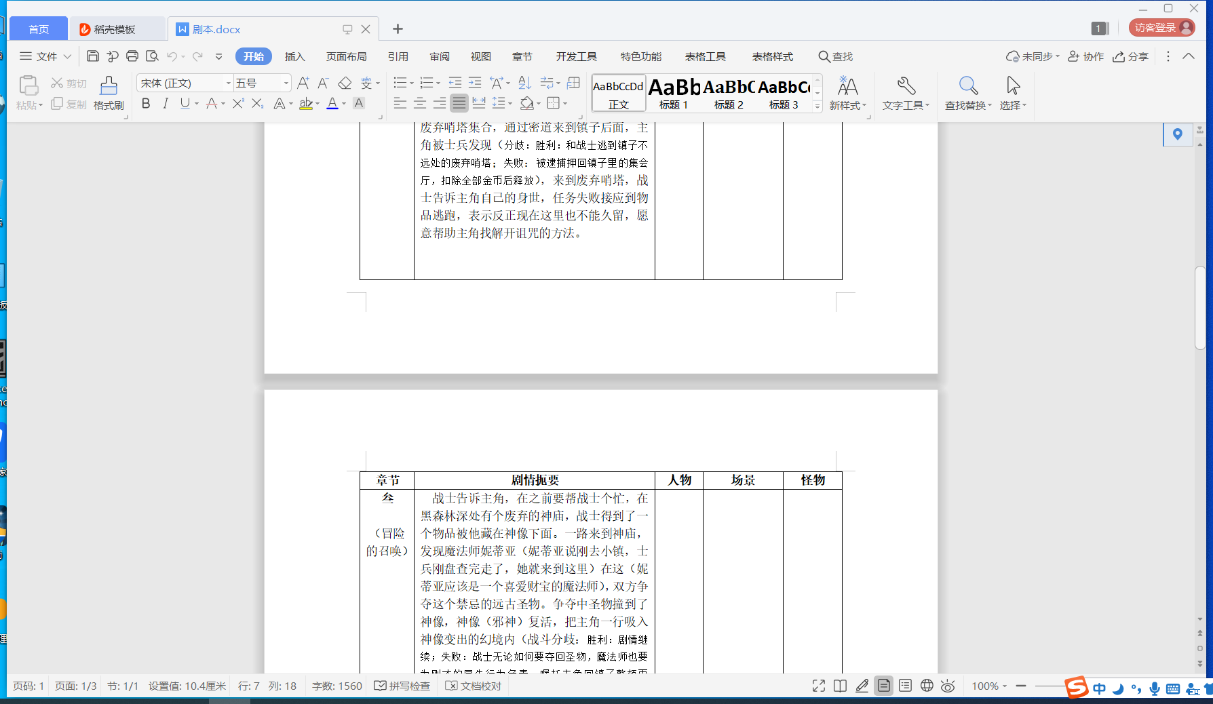Image resolution: width=1213 pixels, height=704 pixels.
Task: Switch to web layout globe icon
Action: (x=927, y=686)
